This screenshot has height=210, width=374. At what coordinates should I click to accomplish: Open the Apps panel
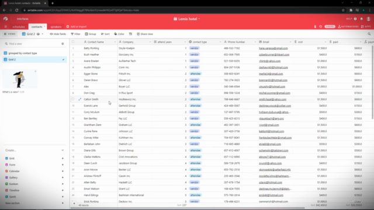click(x=366, y=27)
